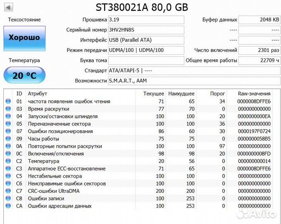Click the Raw-значения column header

pos(254,94)
